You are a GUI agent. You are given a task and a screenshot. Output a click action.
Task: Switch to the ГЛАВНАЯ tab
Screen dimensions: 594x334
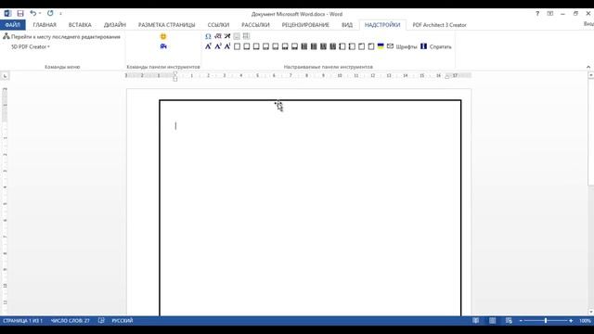(45, 25)
